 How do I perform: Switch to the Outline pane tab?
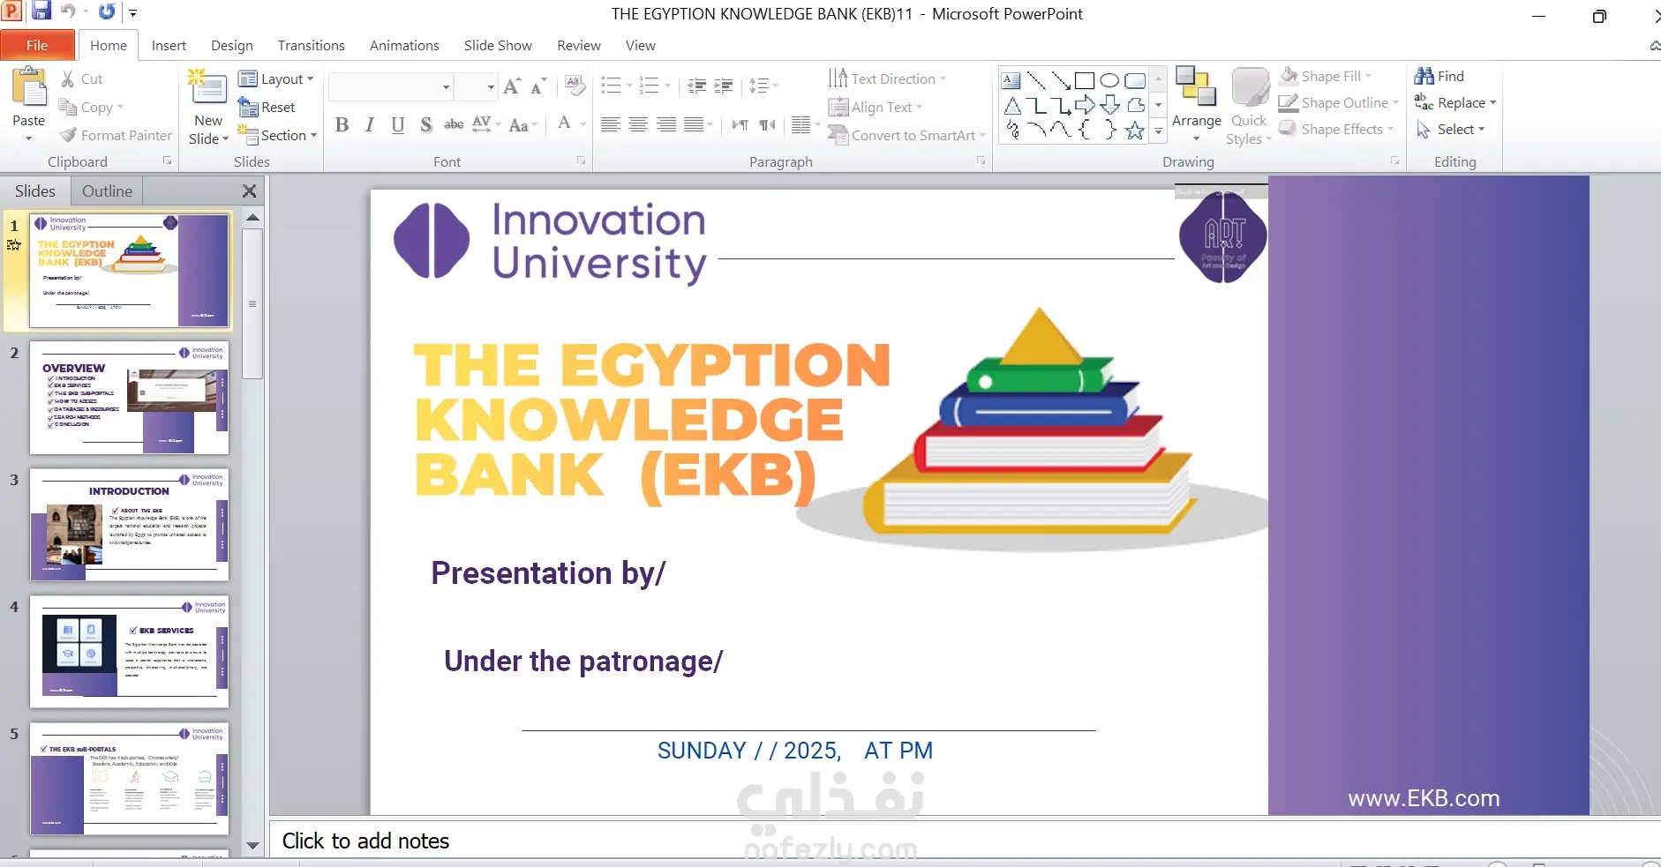coord(107,191)
